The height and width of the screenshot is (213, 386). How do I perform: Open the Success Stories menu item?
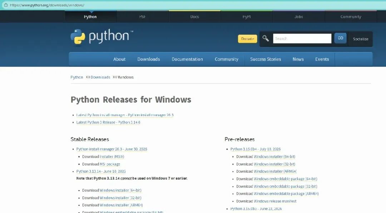click(x=265, y=59)
